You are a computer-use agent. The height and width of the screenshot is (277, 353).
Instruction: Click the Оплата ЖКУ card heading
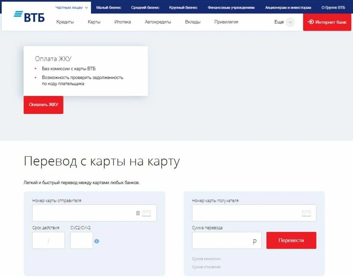[53, 59]
